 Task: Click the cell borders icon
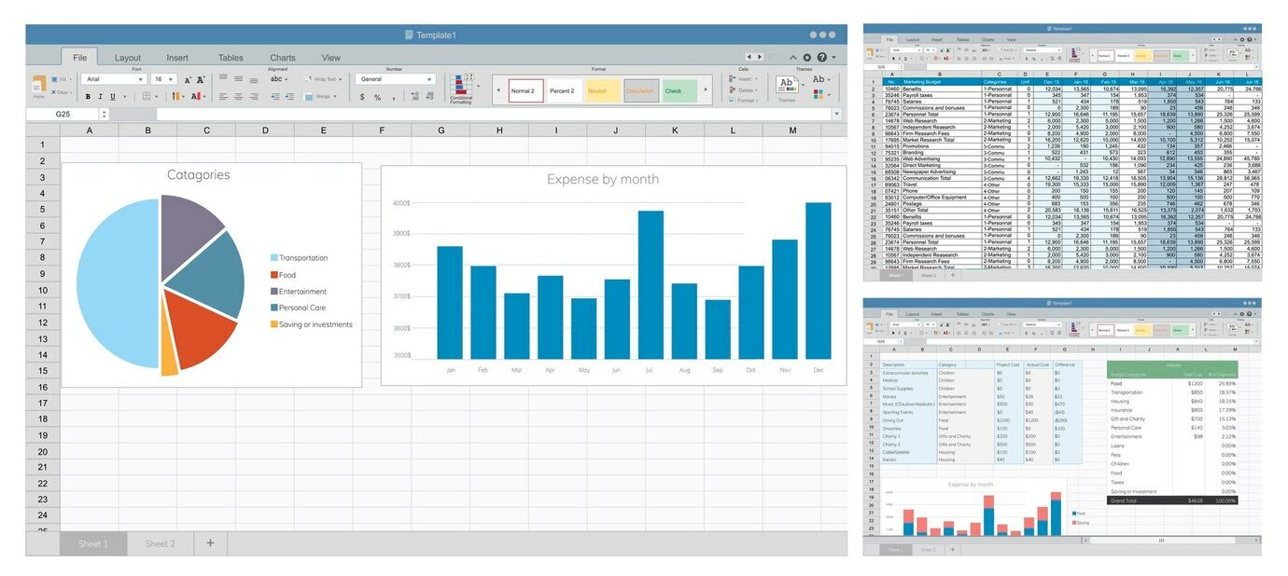tap(146, 96)
